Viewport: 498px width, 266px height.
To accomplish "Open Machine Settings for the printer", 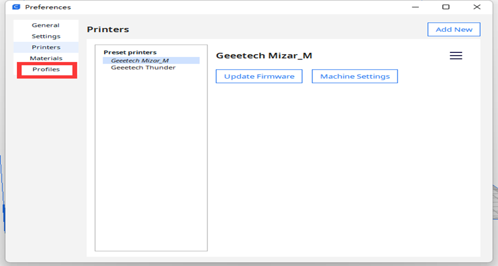I will [355, 76].
